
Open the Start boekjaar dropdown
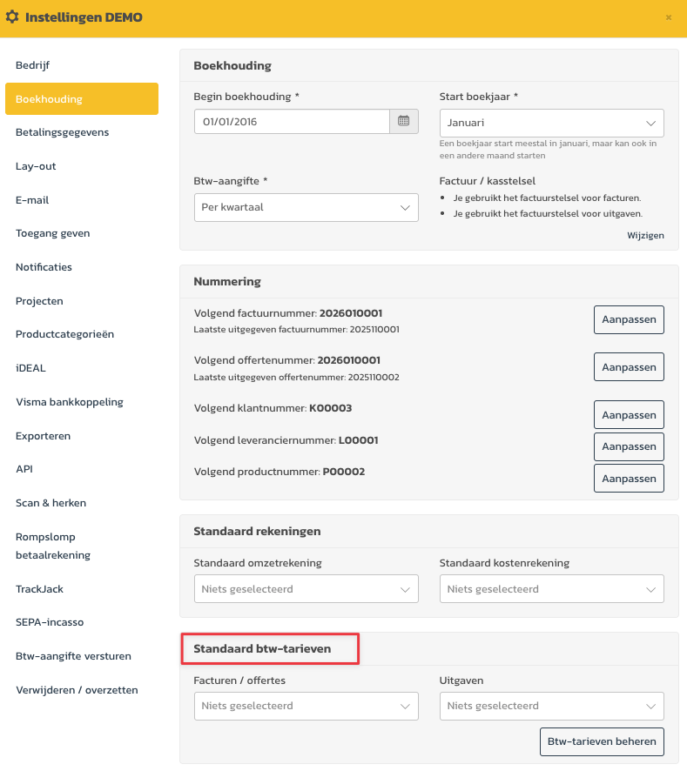(x=551, y=124)
